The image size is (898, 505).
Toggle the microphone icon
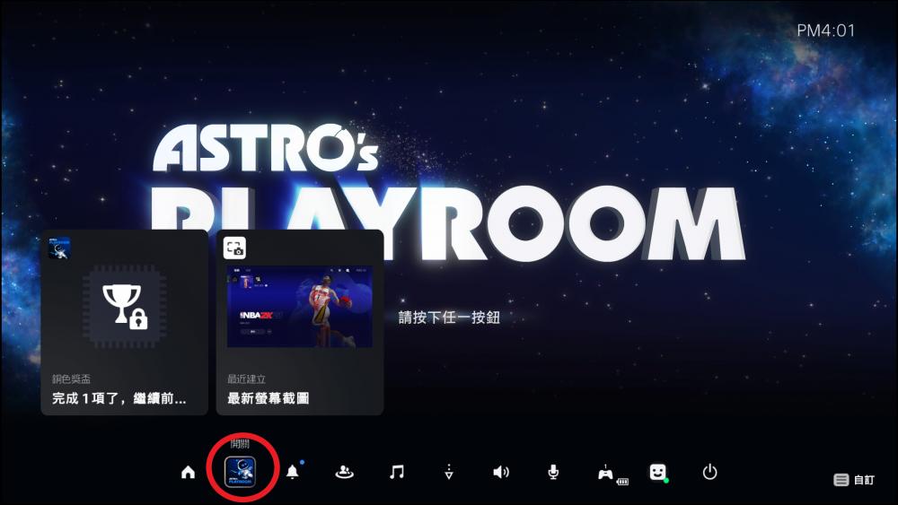point(553,472)
